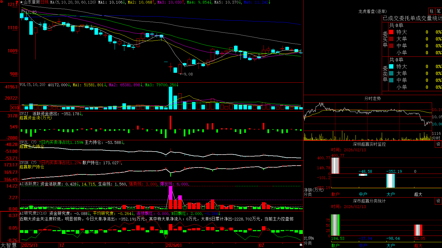Click the 主力持仓: -53.588 value
Viewport: 442px width, 248px height.
pos(104,142)
